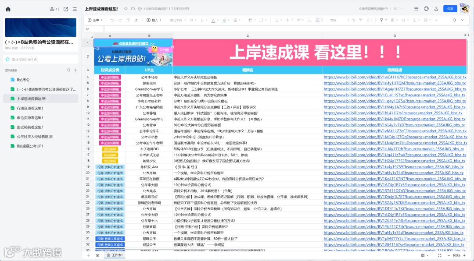Open video link in row 19 (陈怀安_Aaa)
Screen dimensions: 474x261
[394, 167]
